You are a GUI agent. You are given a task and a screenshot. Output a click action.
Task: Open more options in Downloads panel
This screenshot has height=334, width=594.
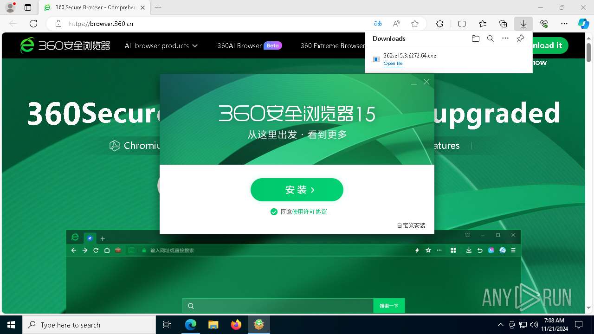(x=505, y=39)
